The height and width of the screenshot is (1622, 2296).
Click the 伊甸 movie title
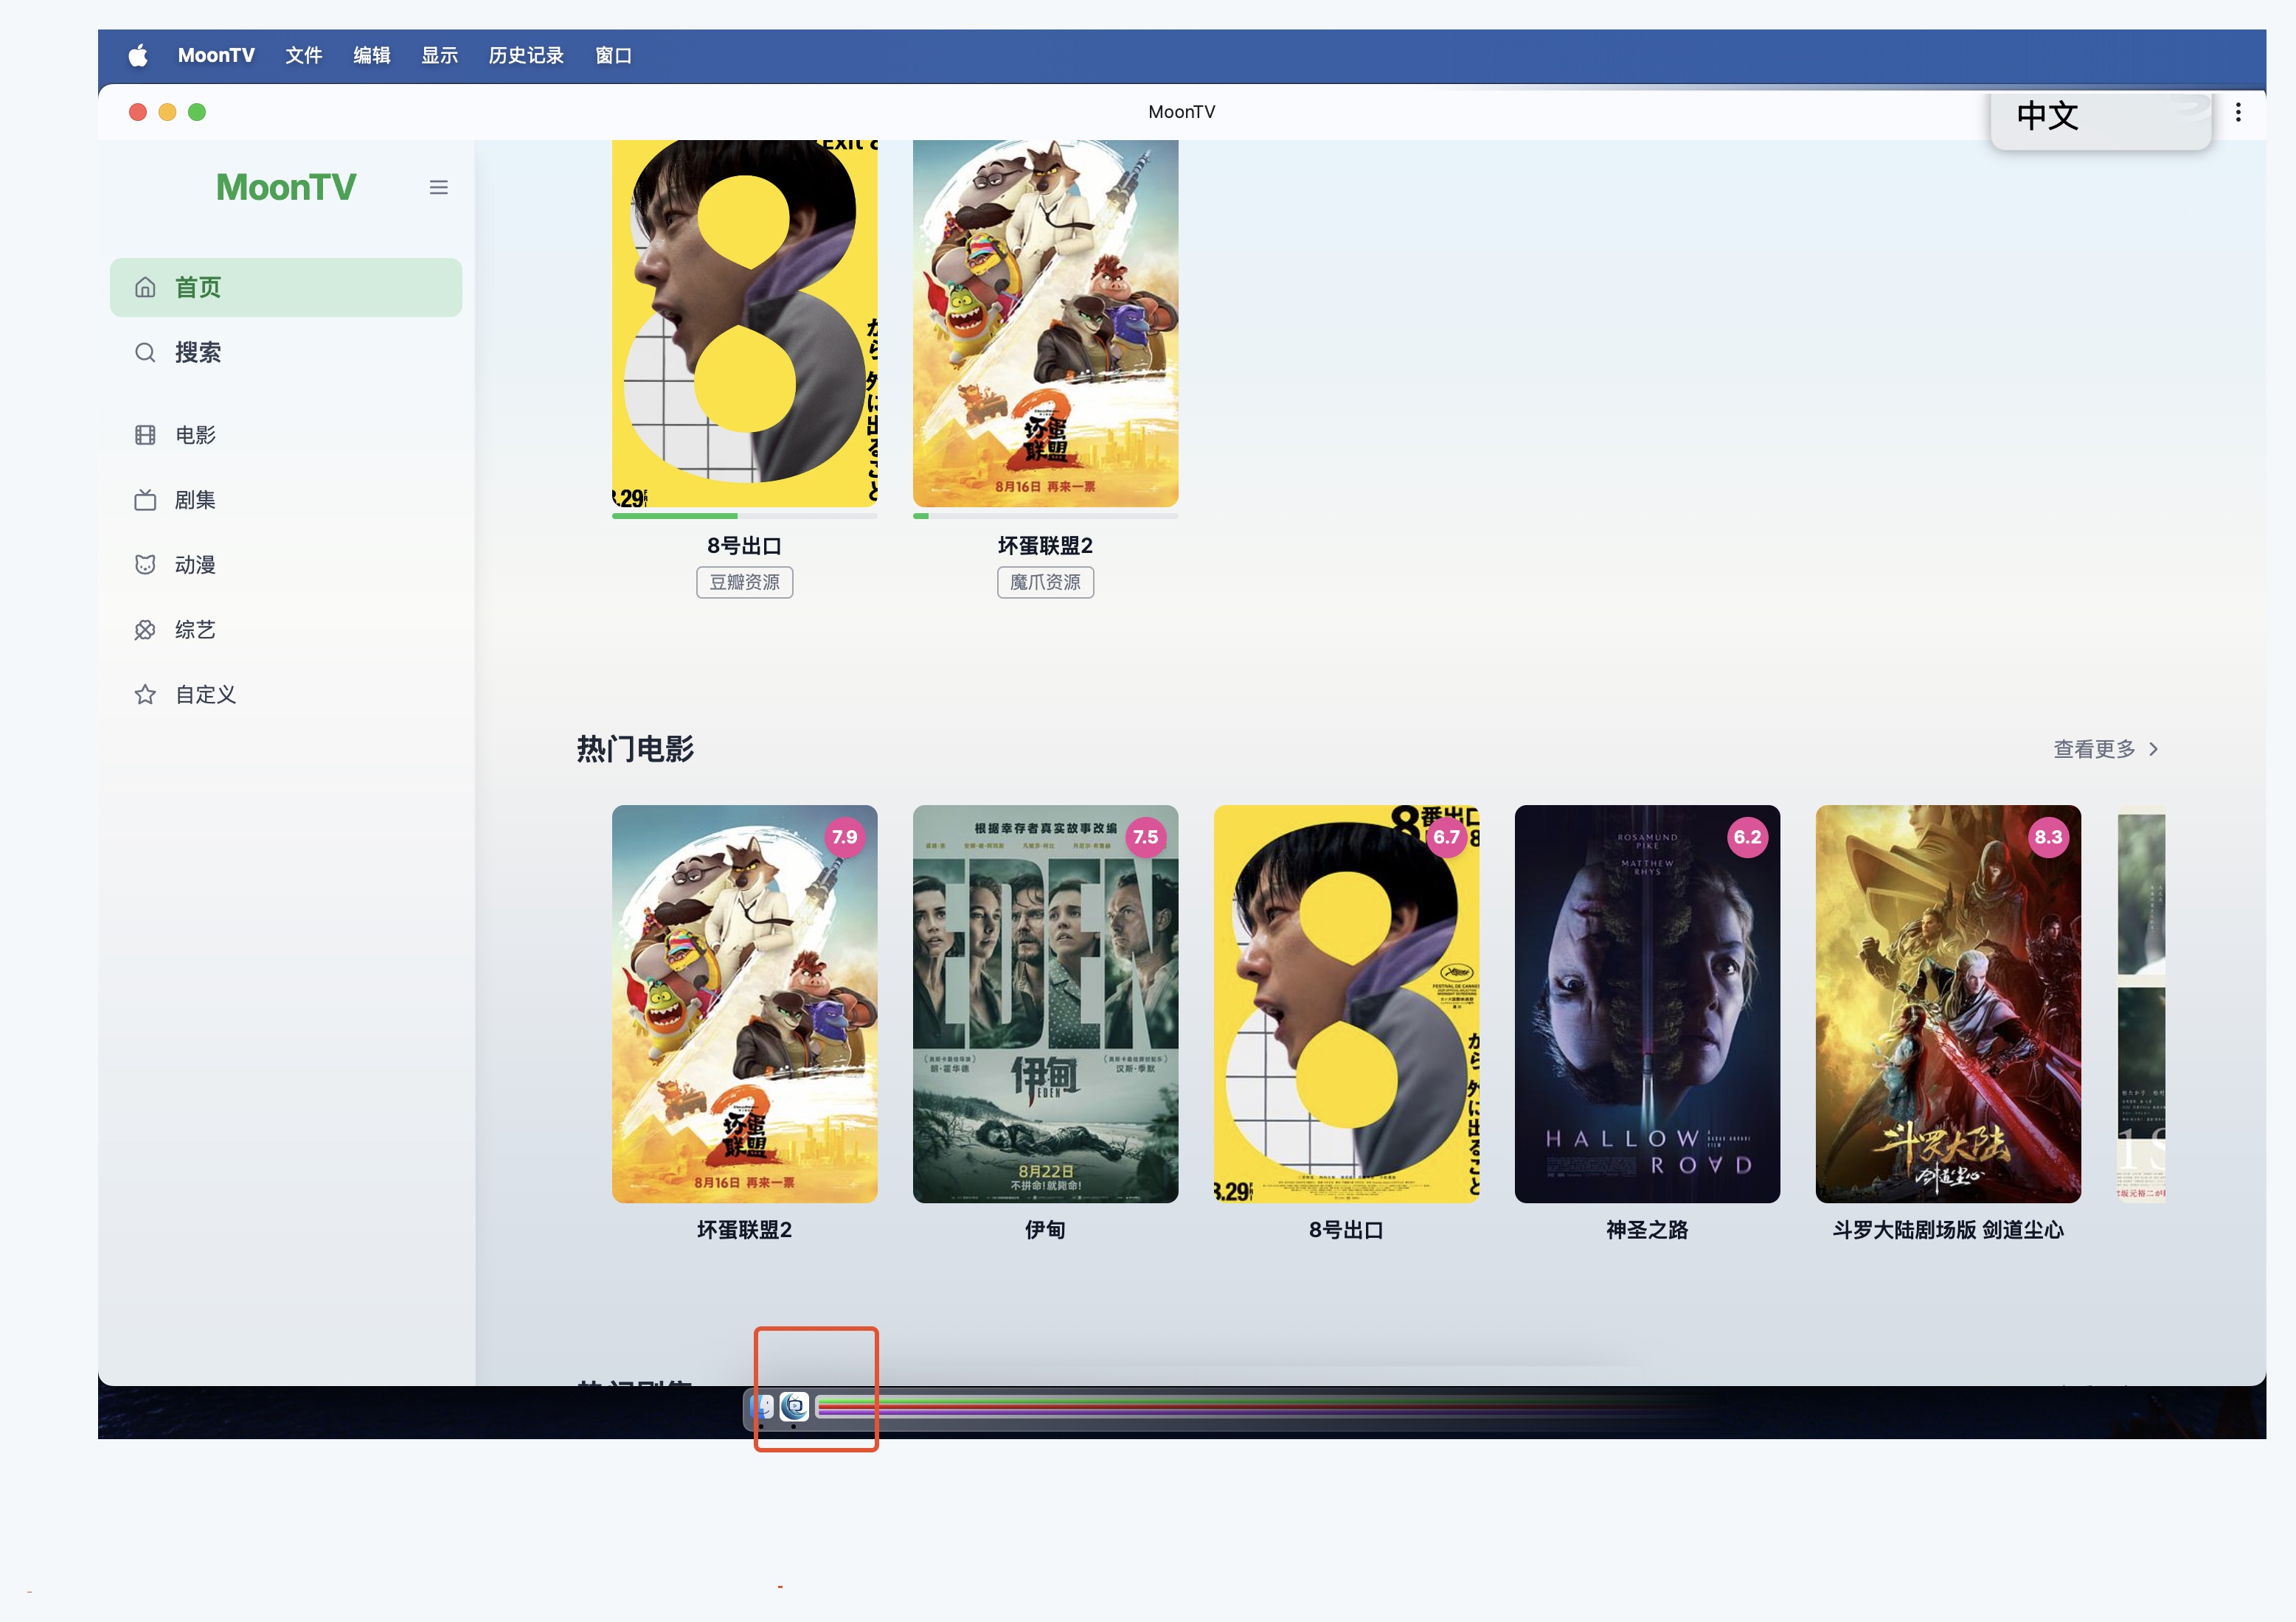(1046, 1231)
